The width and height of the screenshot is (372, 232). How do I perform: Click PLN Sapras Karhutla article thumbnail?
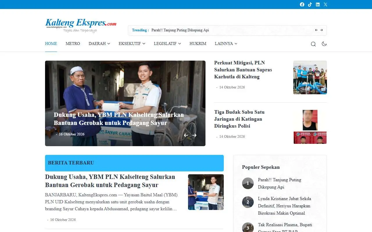click(x=310, y=77)
